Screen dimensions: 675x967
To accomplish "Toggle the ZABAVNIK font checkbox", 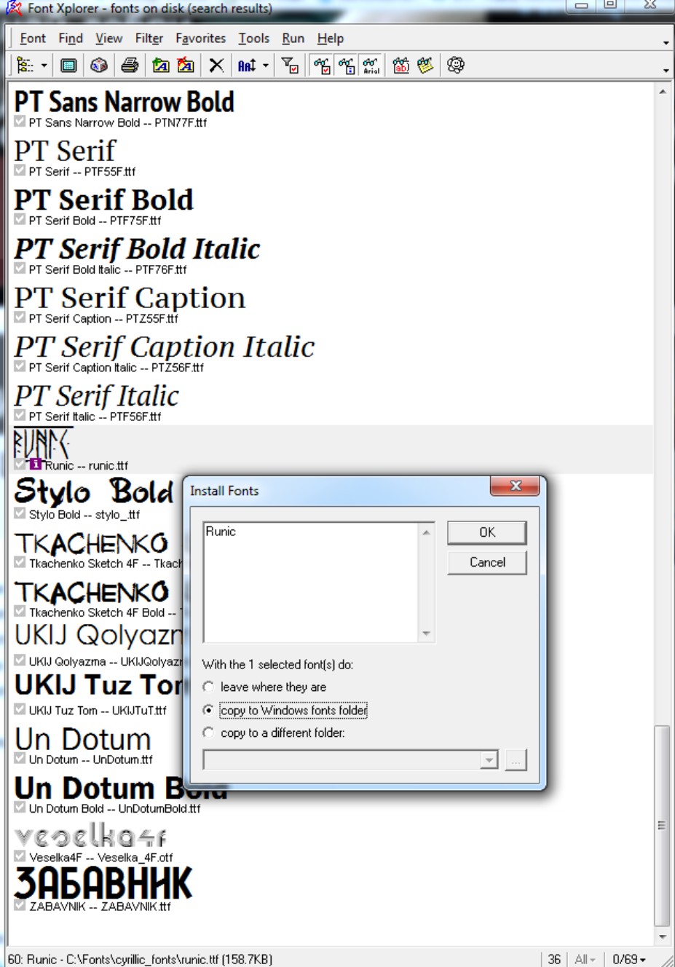I will 20,905.
